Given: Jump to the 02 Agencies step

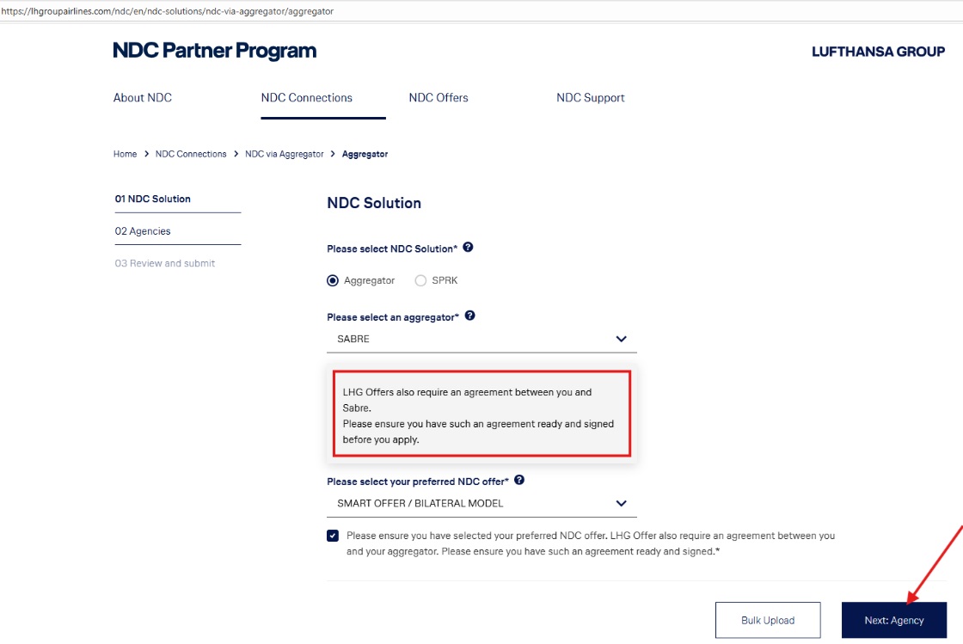Looking at the screenshot, I should click(x=143, y=230).
